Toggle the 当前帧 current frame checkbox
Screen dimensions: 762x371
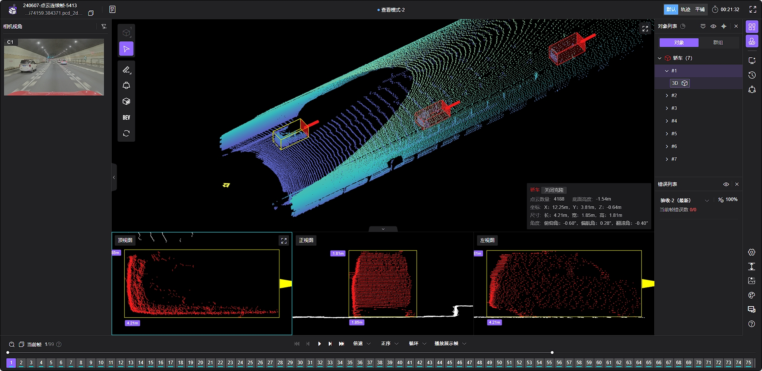pyautogui.click(x=22, y=344)
